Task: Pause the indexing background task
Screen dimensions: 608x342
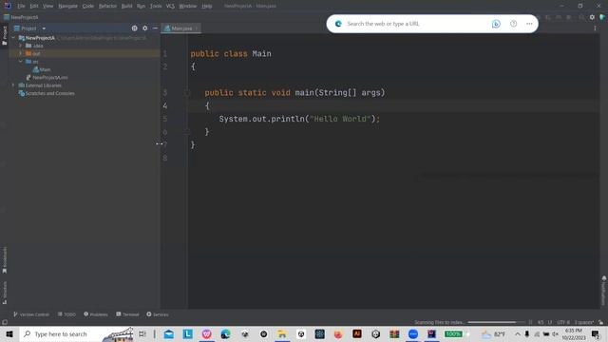Action: click(530, 322)
